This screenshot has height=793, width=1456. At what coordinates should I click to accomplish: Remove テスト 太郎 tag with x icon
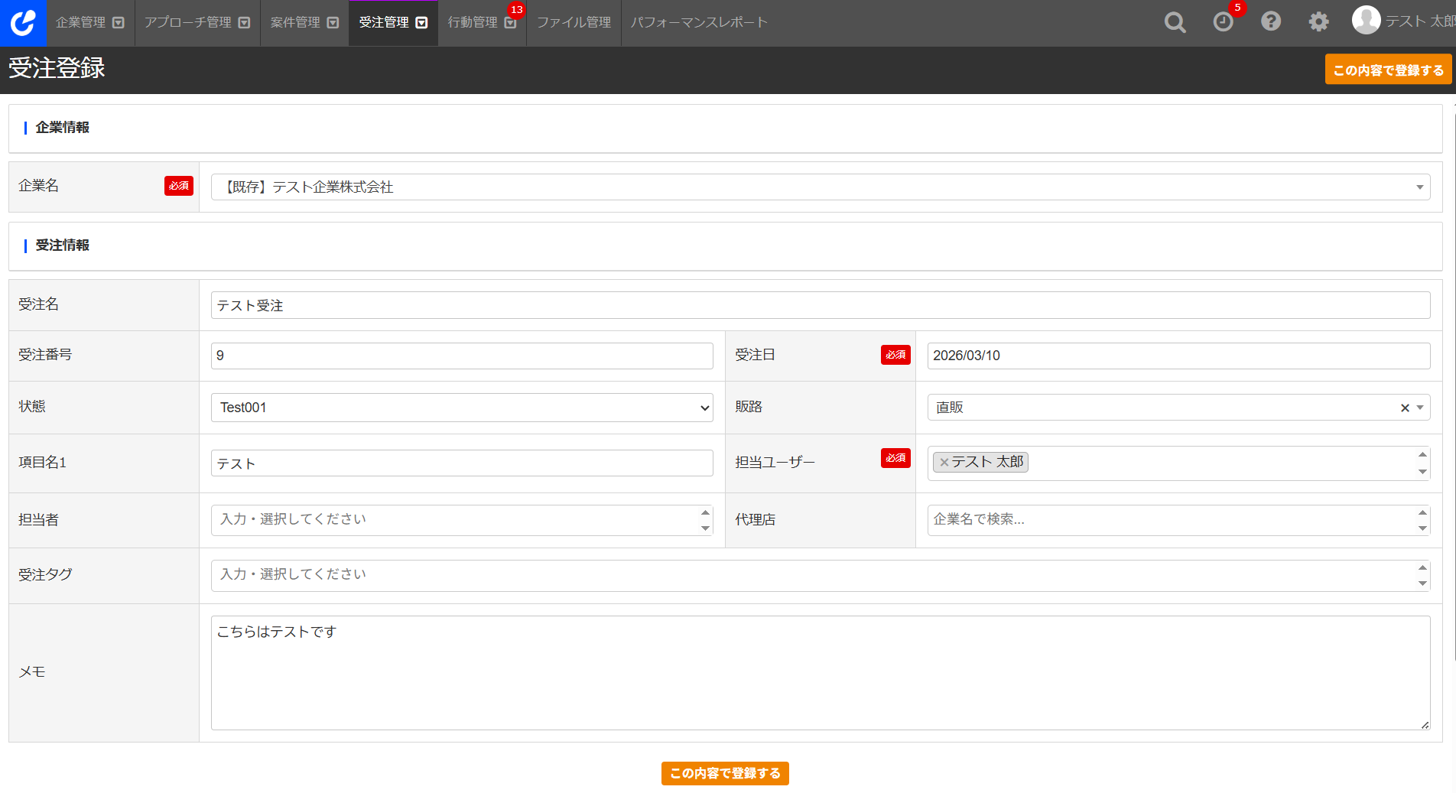(944, 462)
